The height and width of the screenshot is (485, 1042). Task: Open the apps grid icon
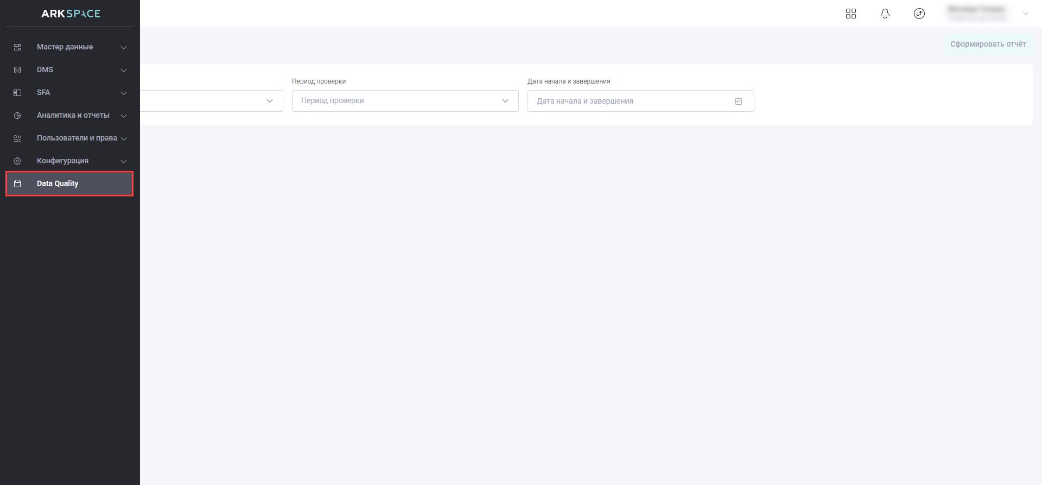click(851, 14)
